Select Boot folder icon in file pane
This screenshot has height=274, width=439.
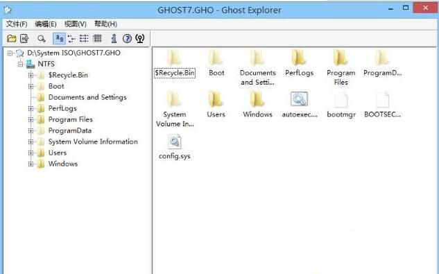coord(216,58)
